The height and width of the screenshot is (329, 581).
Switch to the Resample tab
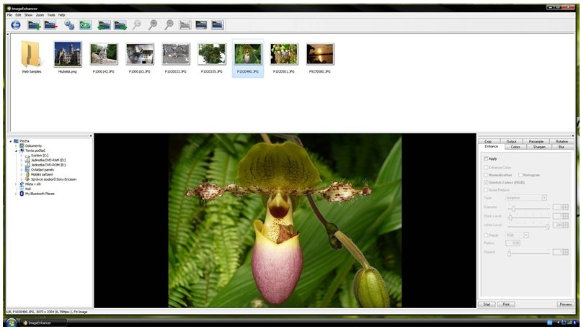(x=536, y=141)
